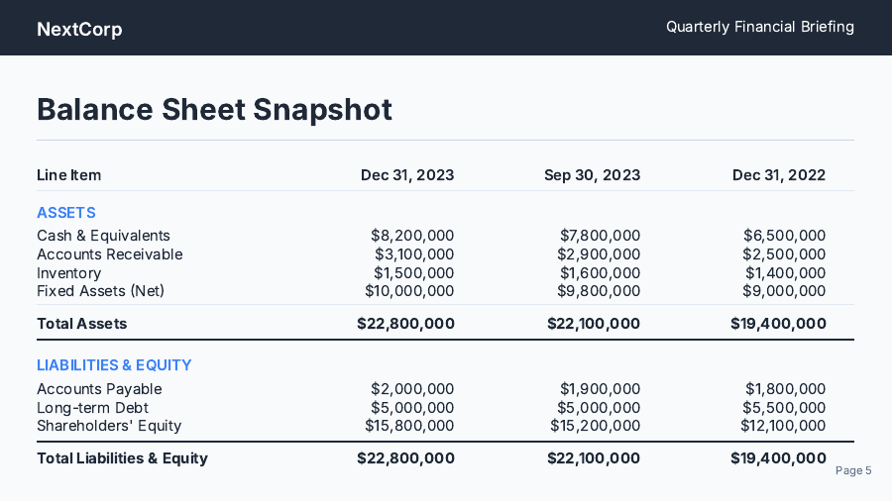The image size is (892, 502).
Task: Select the Total Assets row label
Action: [x=81, y=324]
